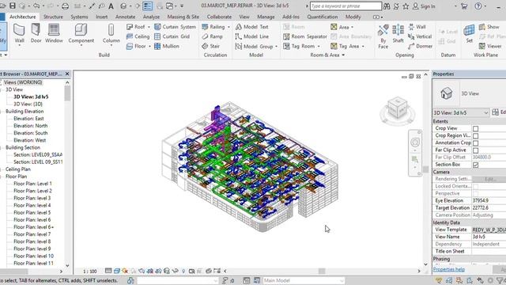Click the view's horizontal scrollbar thumb
This screenshot has width=506, height=285.
coord(322,271)
